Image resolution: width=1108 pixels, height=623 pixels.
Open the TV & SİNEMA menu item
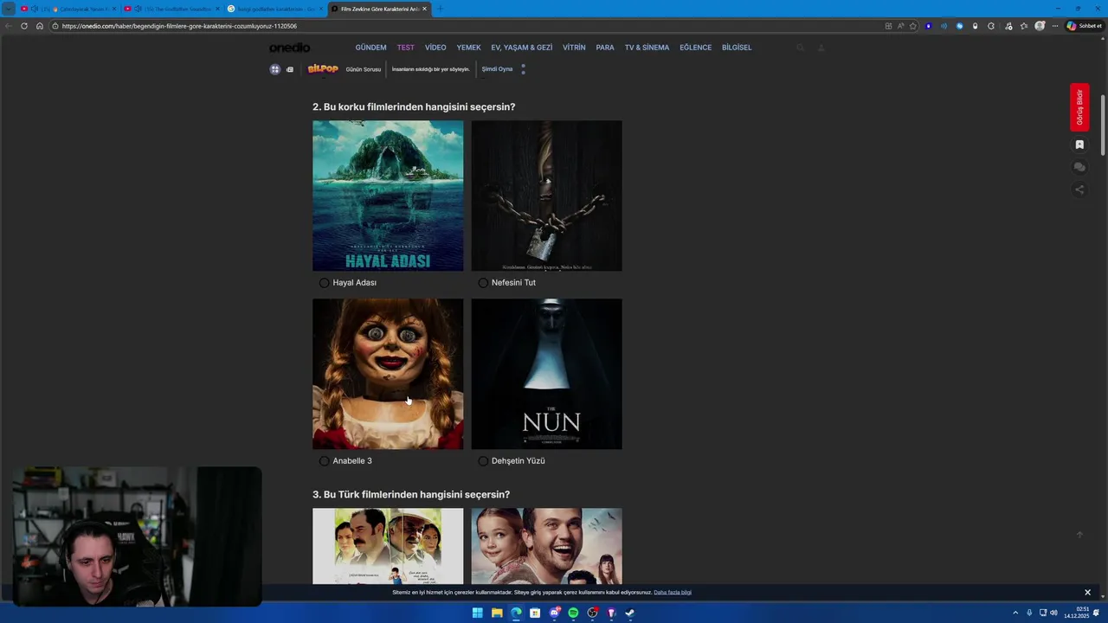click(647, 48)
